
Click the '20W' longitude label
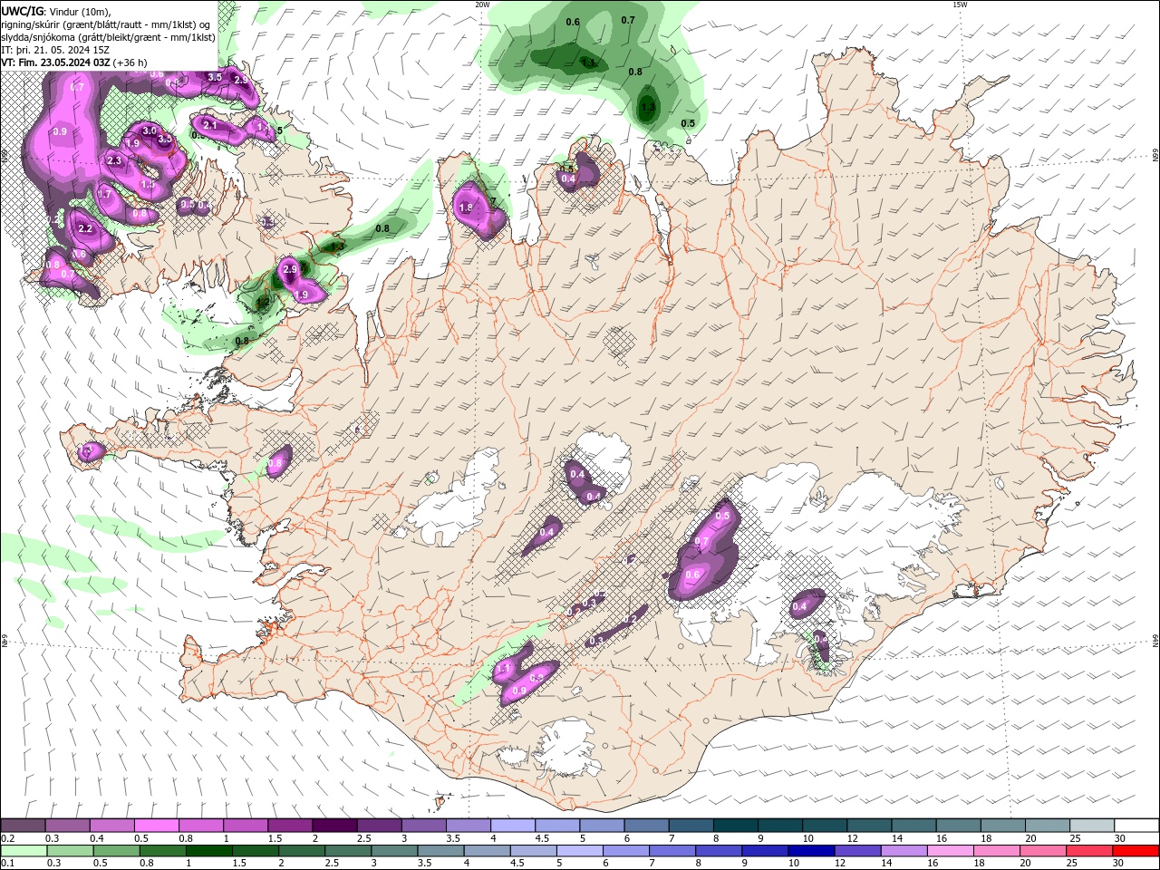click(482, 5)
